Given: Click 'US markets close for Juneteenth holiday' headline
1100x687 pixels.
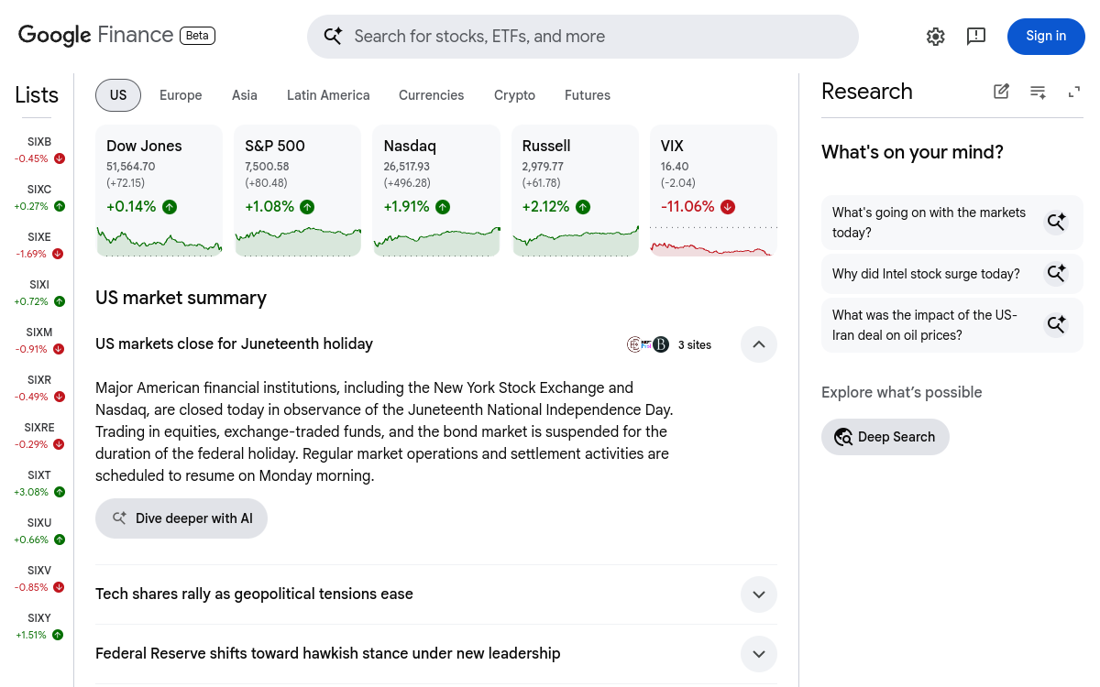Looking at the screenshot, I should pos(234,344).
